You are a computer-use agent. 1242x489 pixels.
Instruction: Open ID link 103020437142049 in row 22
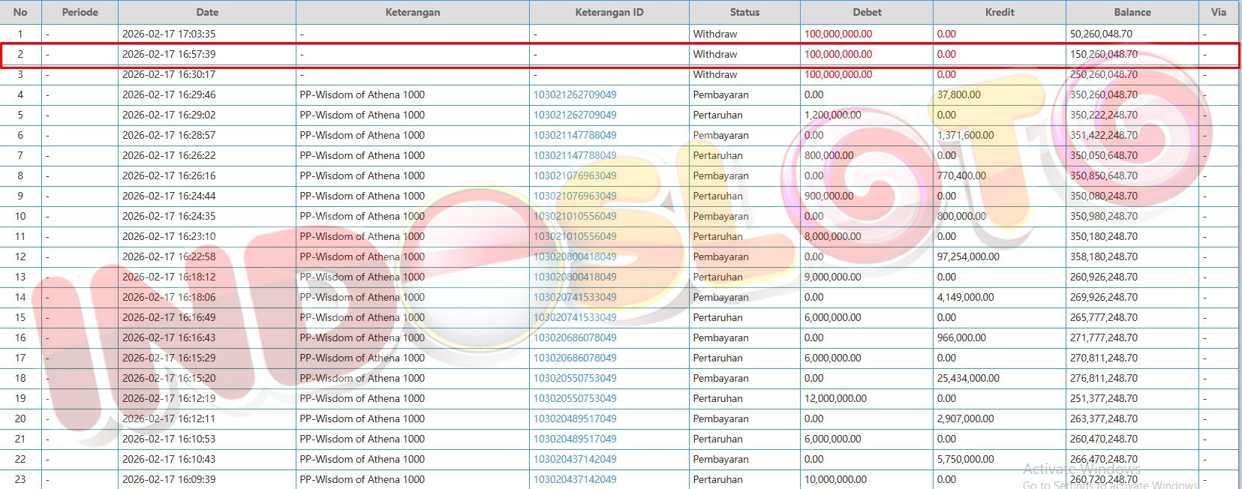click(575, 459)
